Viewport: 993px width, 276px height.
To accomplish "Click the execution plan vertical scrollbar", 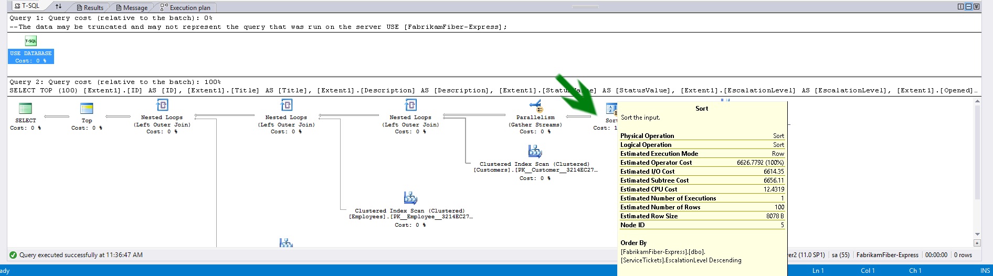I will [x=977, y=152].
